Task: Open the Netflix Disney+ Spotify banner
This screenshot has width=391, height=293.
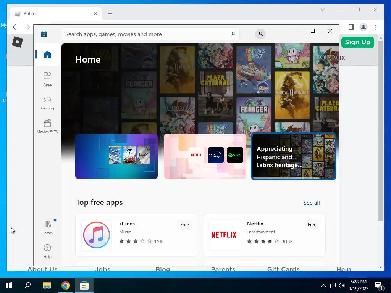Action: [205, 156]
